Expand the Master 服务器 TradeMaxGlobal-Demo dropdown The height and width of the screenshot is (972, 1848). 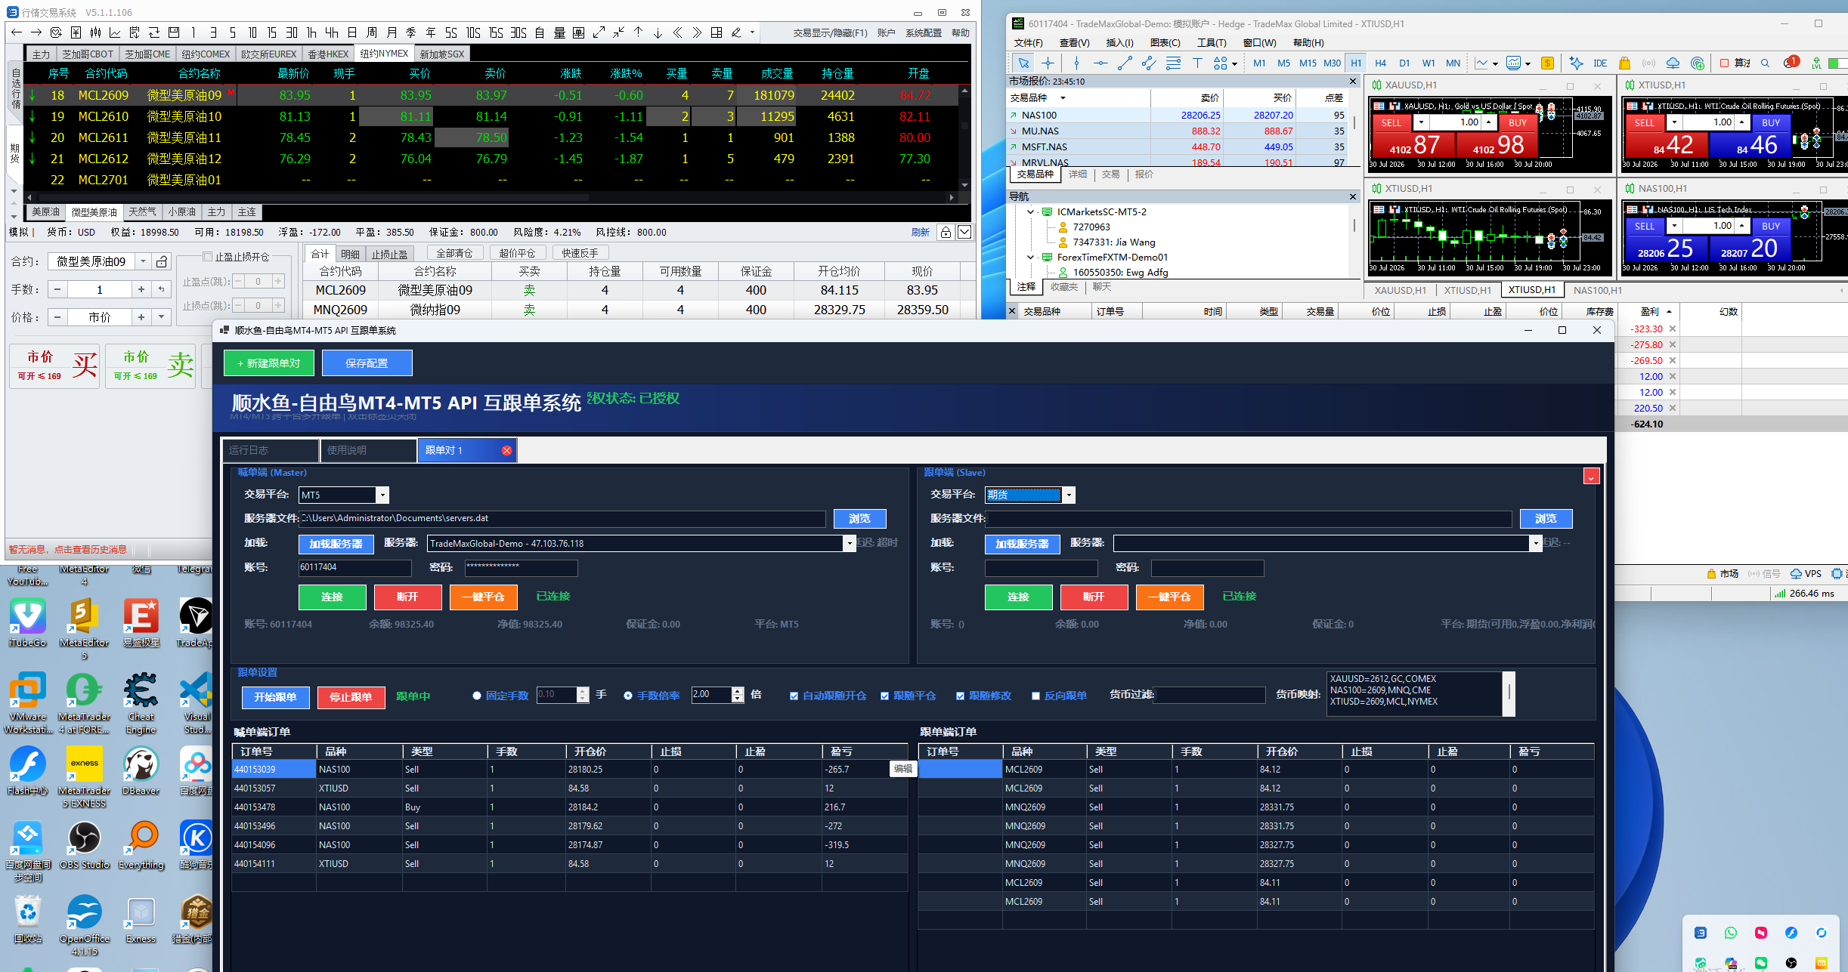pos(850,543)
